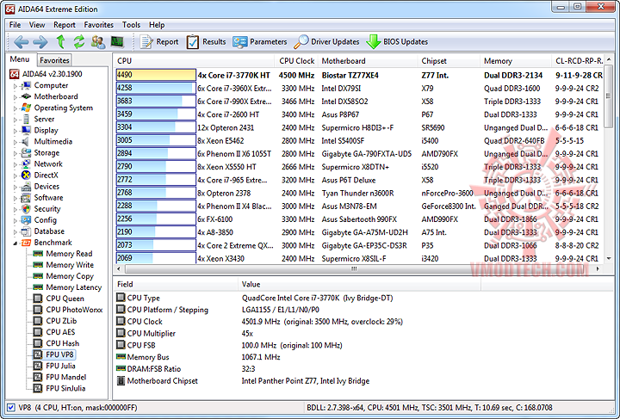Expand the Motherboard tree node
This screenshot has height=419, width=620.
click(15, 96)
